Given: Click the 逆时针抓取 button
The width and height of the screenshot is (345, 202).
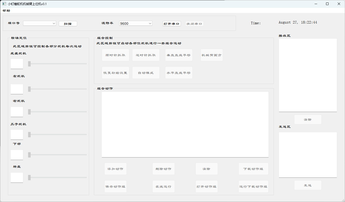Looking at the screenshot, I should pyautogui.click(x=146, y=55).
